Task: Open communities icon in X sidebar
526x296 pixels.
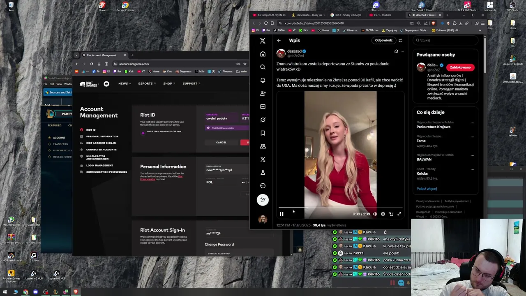Action: click(x=263, y=146)
